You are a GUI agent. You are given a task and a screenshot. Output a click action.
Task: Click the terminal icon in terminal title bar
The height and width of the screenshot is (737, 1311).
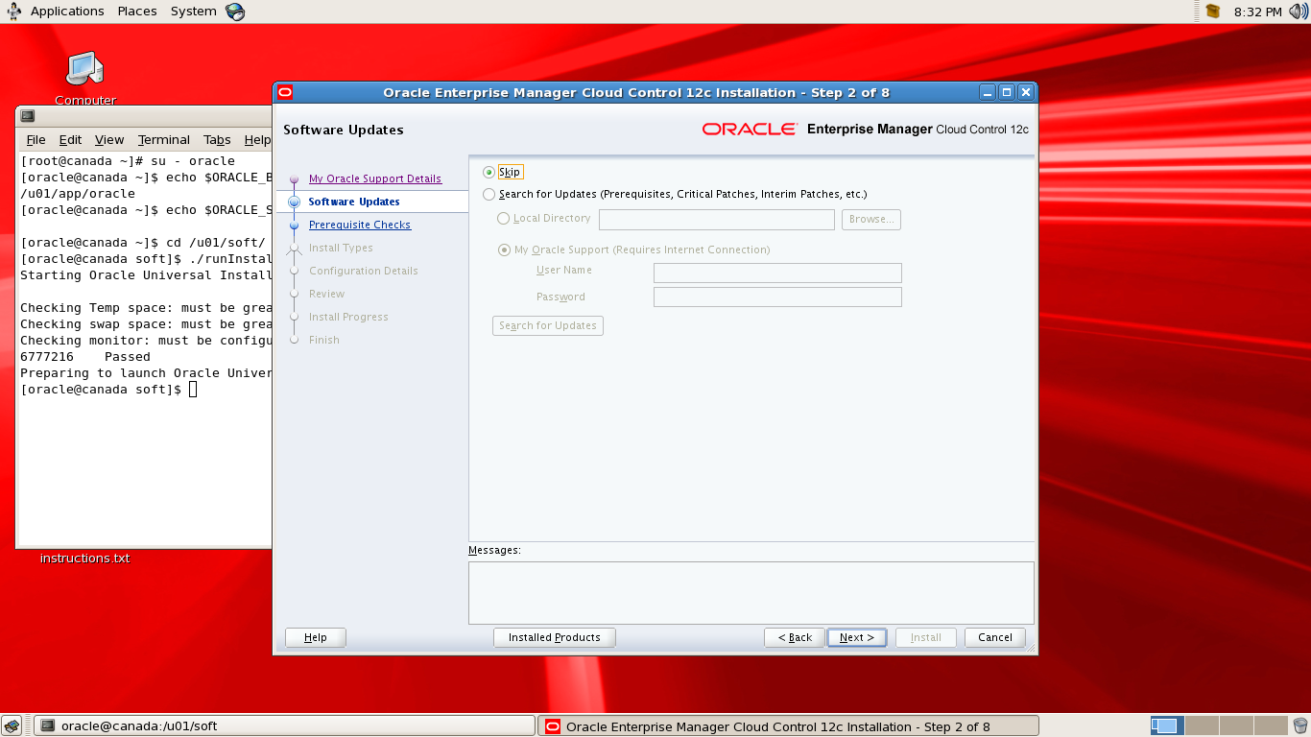pyautogui.click(x=29, y=115)
